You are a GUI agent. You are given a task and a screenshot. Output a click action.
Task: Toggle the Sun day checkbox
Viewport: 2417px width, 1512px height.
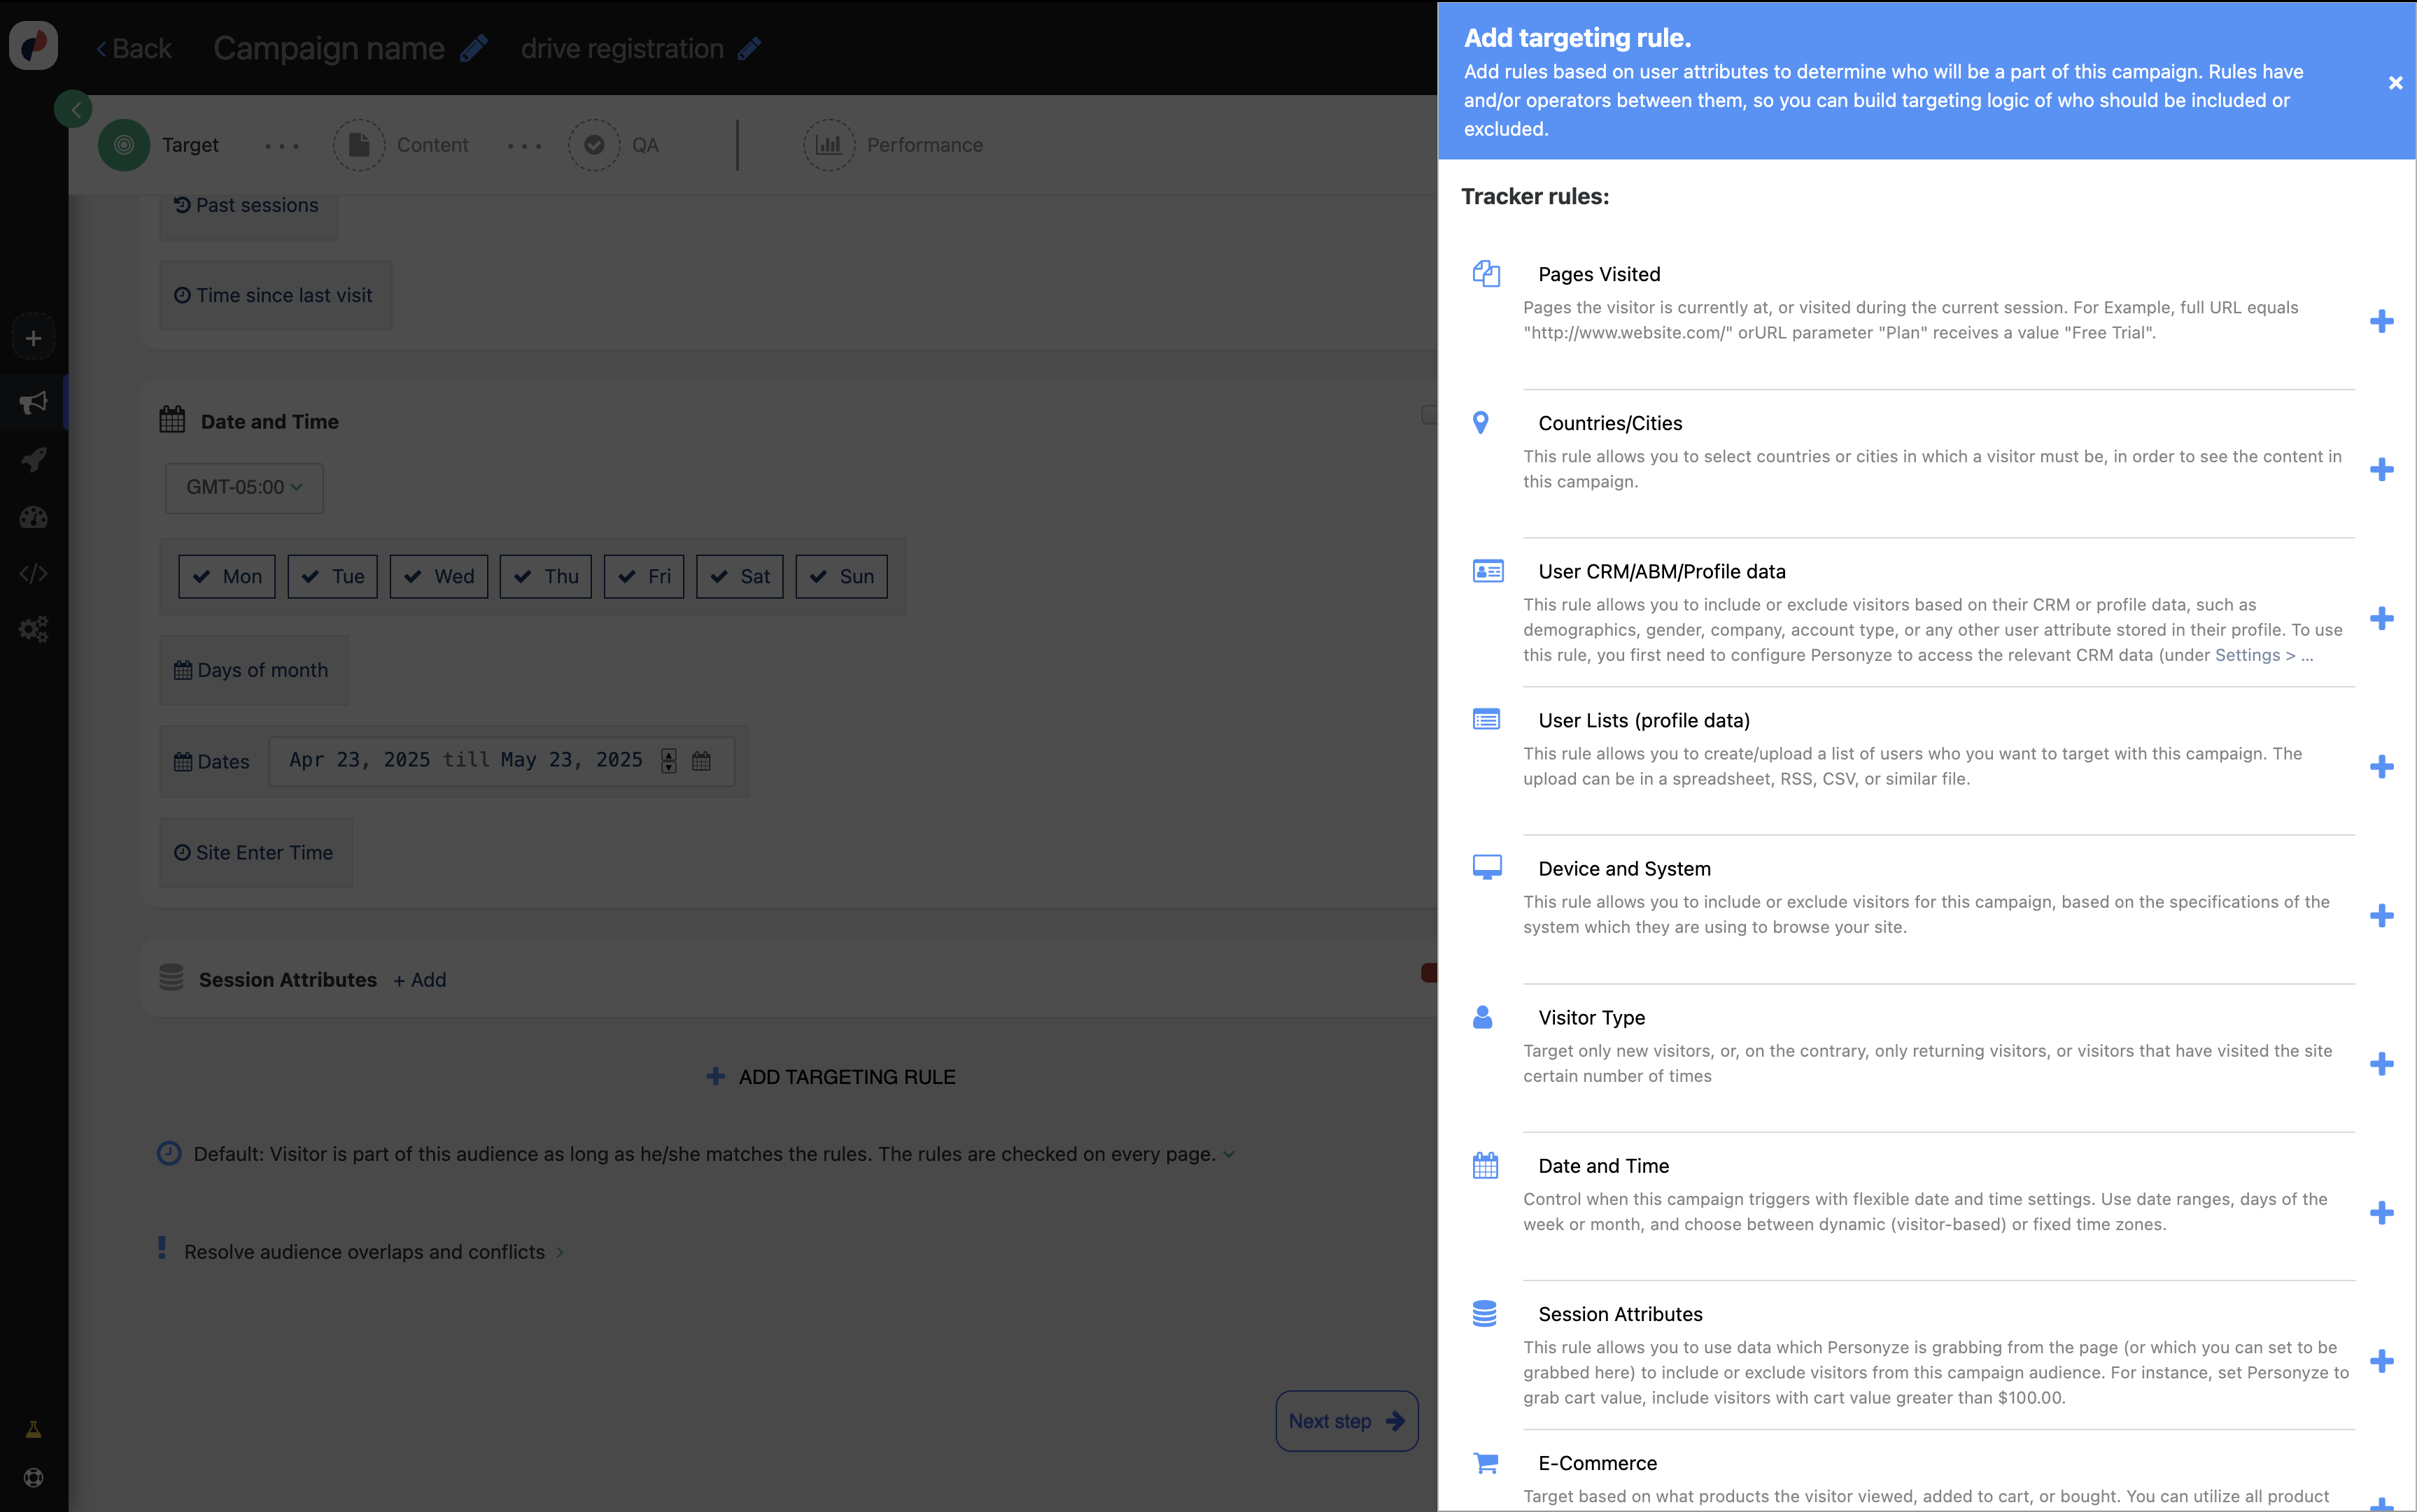841,576
